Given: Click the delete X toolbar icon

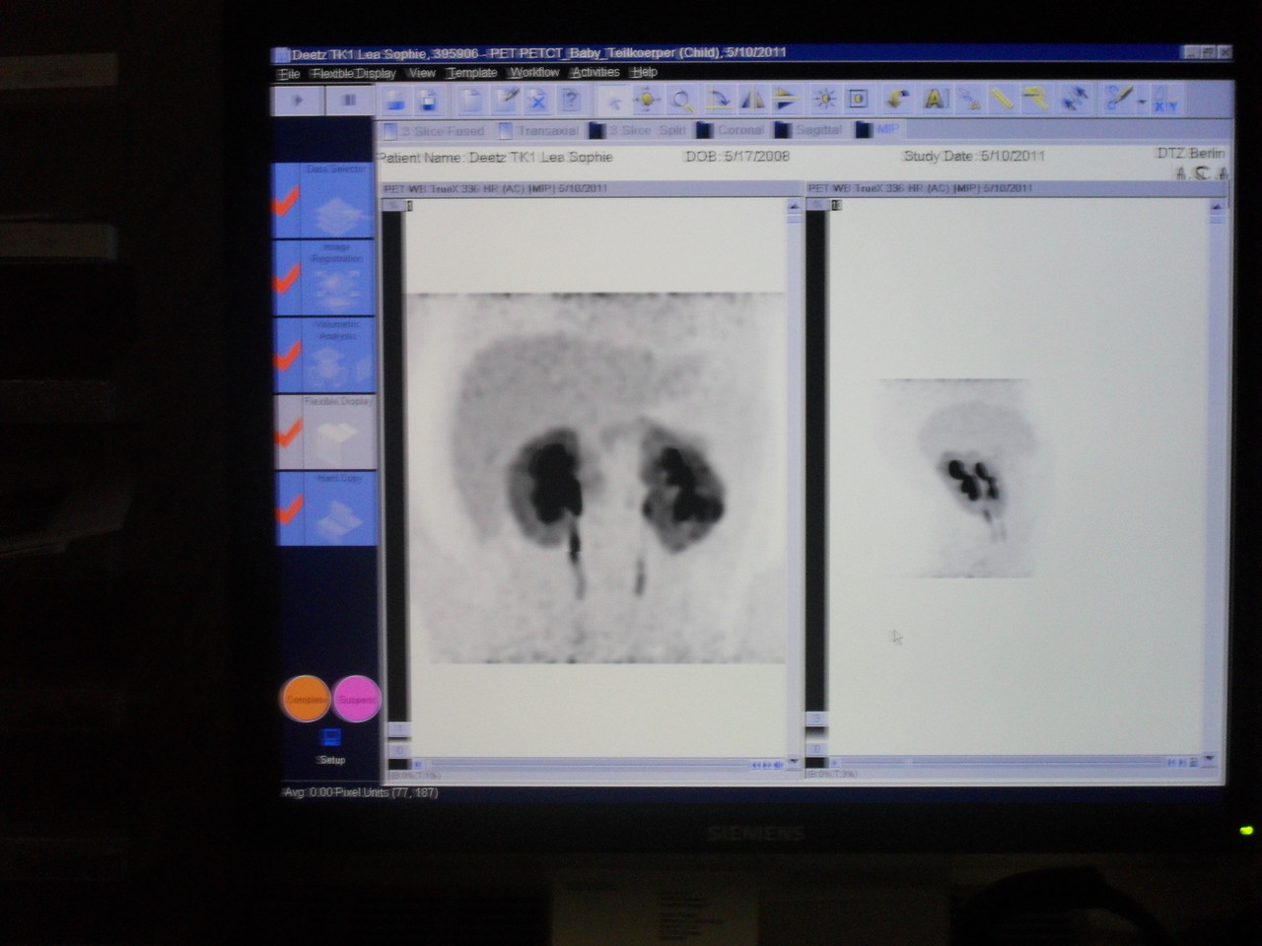Looking at the screenshot, I should click(537, 100).
